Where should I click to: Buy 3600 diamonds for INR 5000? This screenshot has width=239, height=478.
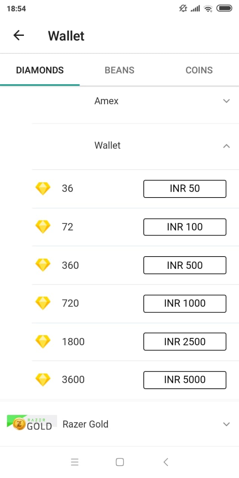tap(185, 380)
